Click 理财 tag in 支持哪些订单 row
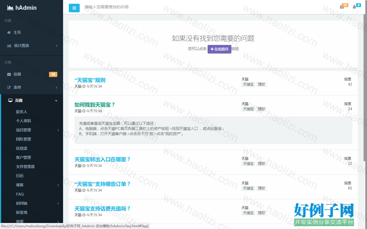Image resolution: width=367 pixels, height=229 pixels. click(261, 188)
